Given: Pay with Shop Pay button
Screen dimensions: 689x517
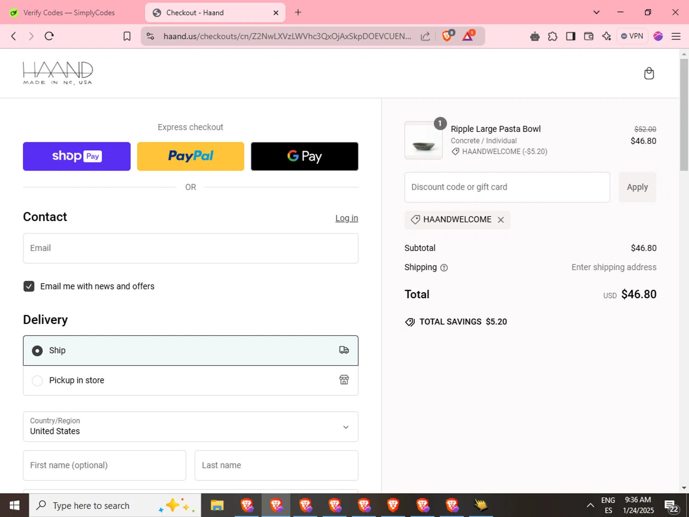Looking at the screenshot, I should (x=77, y=156).
